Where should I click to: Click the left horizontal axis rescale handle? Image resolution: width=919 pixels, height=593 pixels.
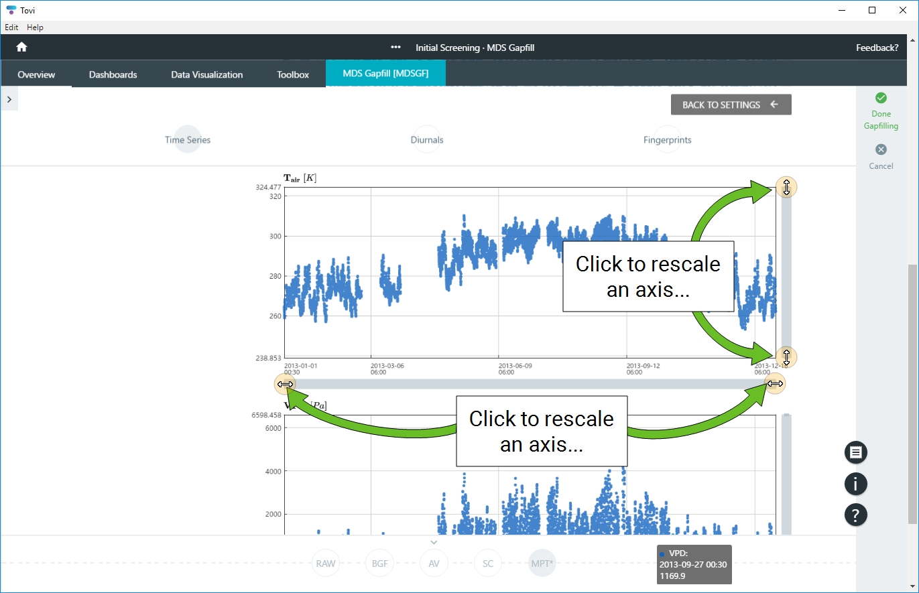285,384
